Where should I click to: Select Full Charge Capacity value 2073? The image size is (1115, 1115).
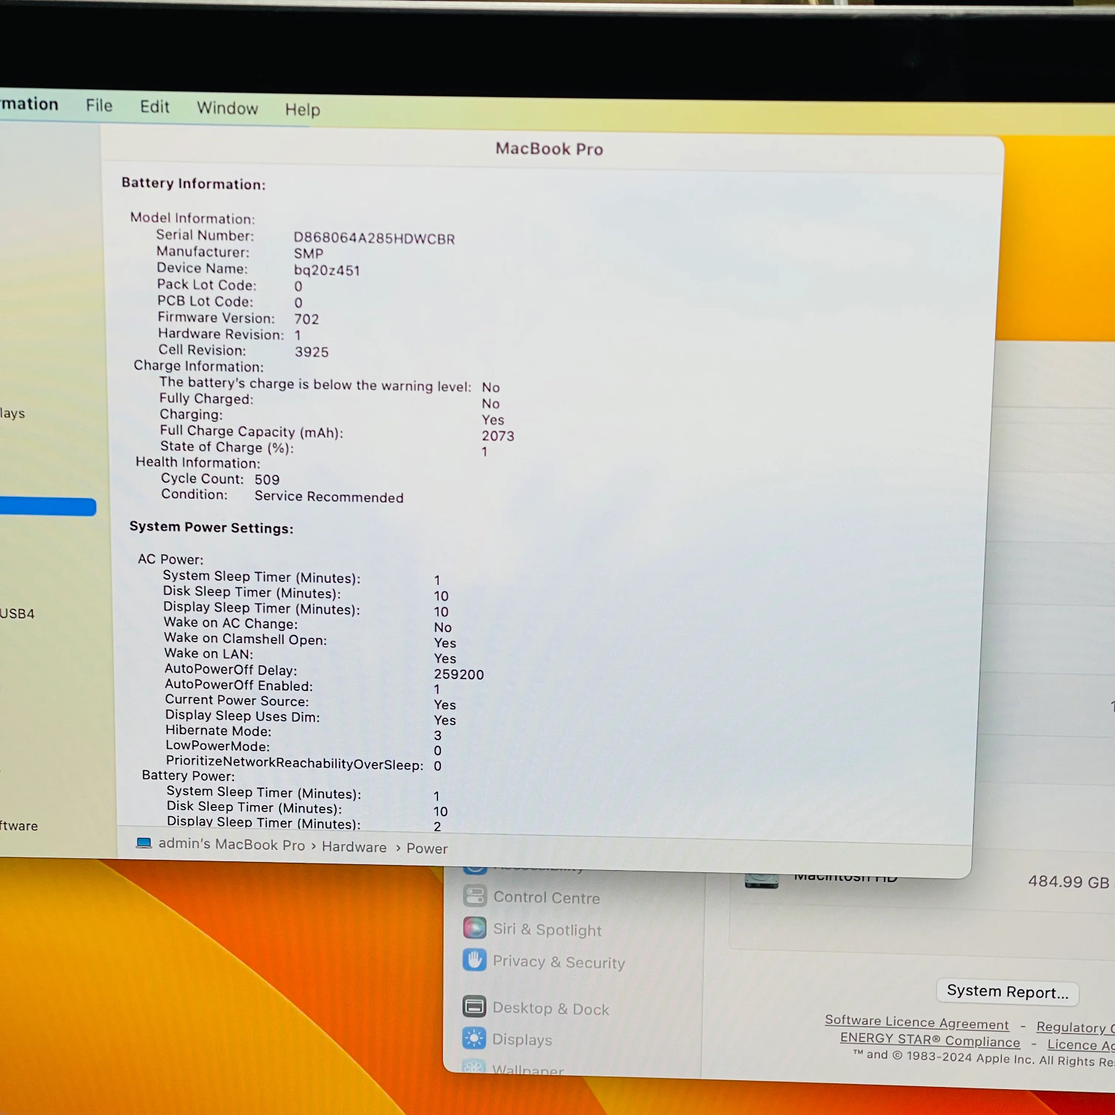498,436
